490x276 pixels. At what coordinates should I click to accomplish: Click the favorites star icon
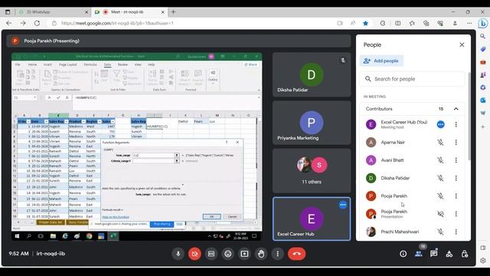click(x=365, y=23)
